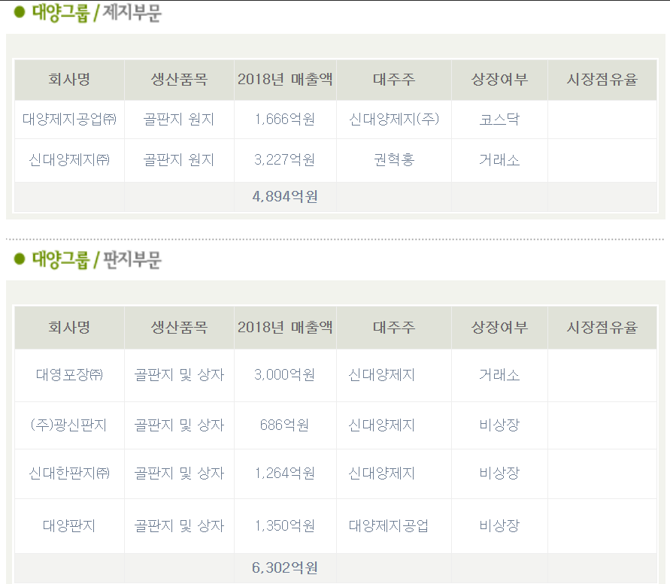
Task: Select 골판지 및 상자 in 대영포장㈜ row
Action: click(x=179, y=375)
